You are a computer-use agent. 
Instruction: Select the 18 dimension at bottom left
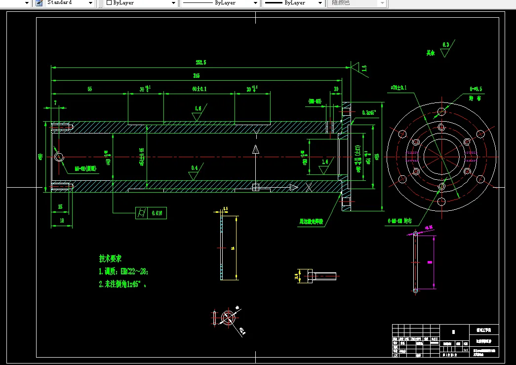(62, 221)
